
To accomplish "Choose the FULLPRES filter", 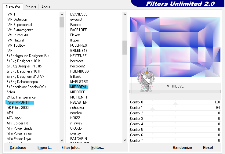I will 78,45.
